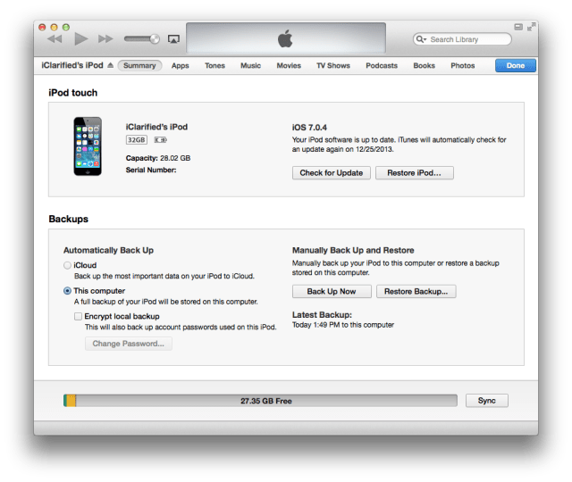Click the Serial Number label
The image size is (572, 482).
pos(151,170)
